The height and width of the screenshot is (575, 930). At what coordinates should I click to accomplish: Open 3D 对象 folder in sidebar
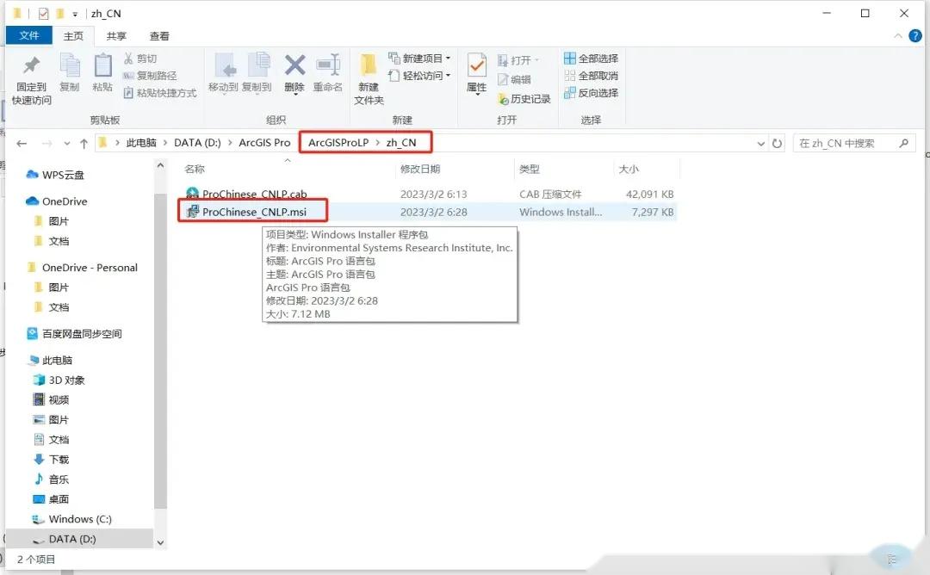point(66,380)
